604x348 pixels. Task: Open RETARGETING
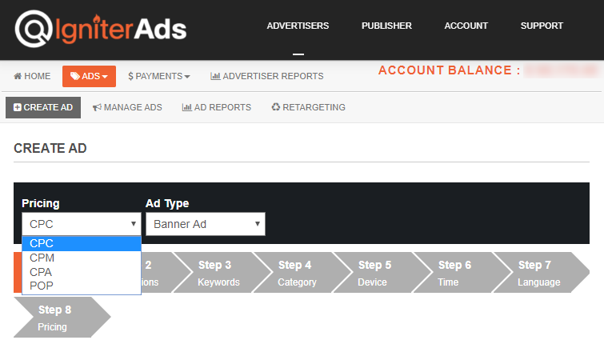click(x=308, y=107)
